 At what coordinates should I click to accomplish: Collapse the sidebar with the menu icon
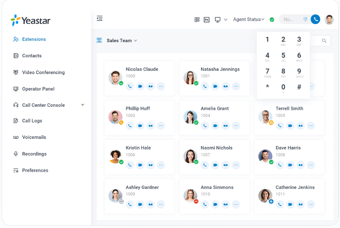99,18
